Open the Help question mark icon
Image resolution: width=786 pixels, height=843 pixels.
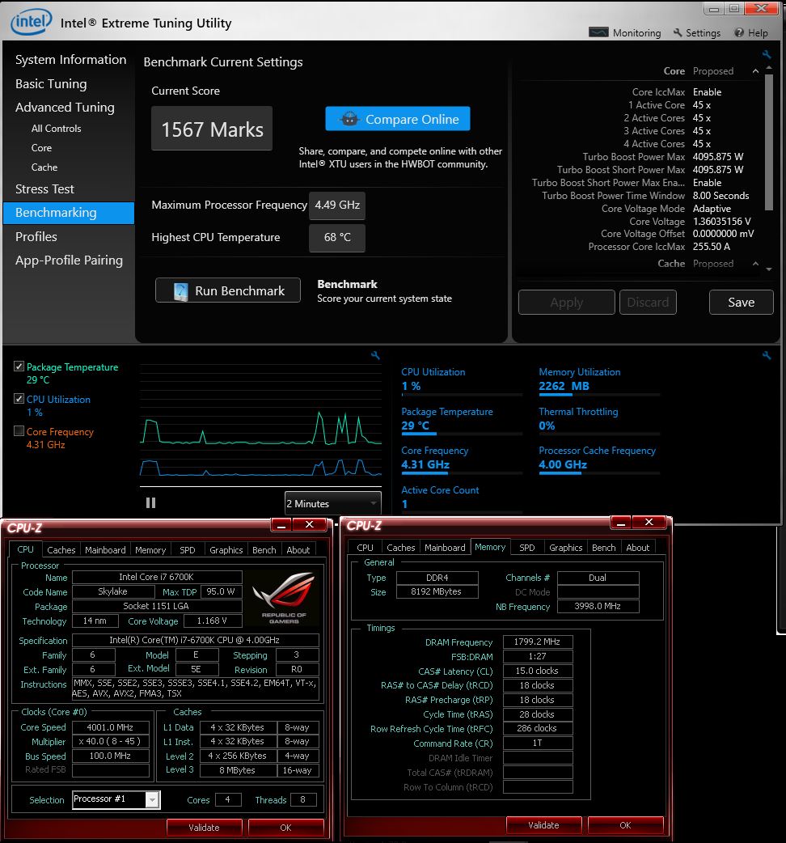739,33
